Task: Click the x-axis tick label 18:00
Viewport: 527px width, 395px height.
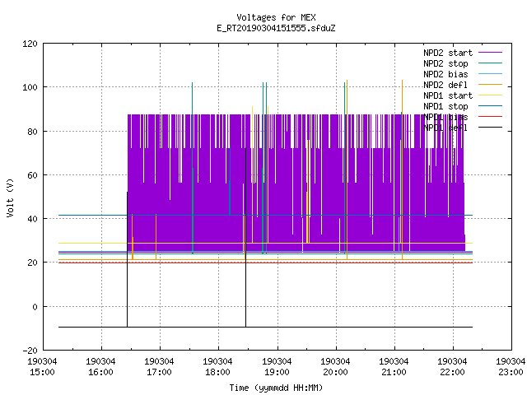Action: tap(217, 372)
